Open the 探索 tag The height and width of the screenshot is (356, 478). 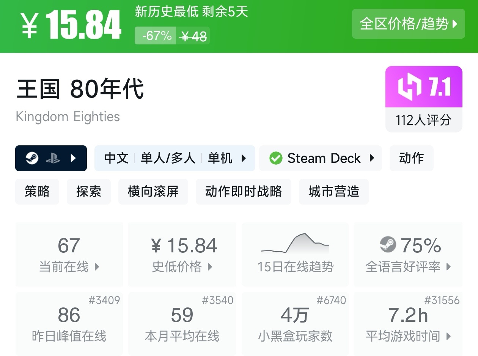[89, 192]
